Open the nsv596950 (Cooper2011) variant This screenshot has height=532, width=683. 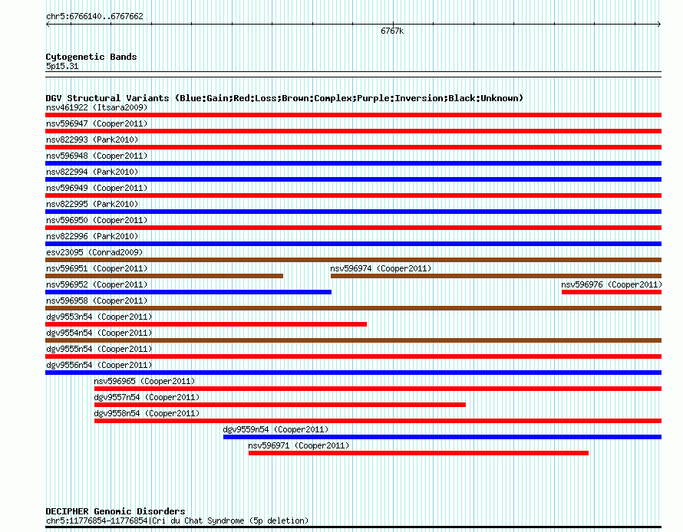click(97, 220)
